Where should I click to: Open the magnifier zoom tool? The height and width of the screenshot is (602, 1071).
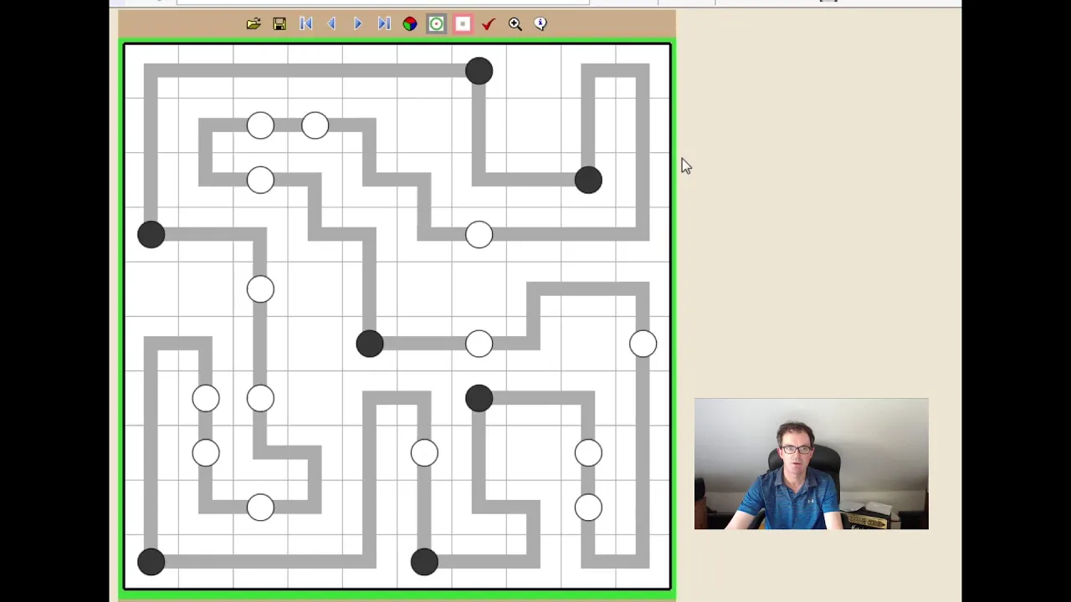coord(515,24)
